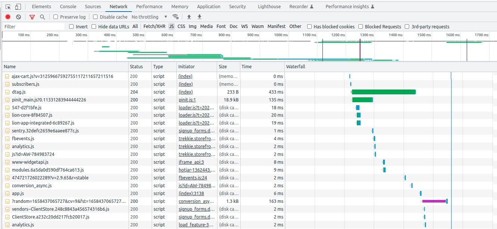
Task: Filter by Font requests
Action: click(221, 26)
